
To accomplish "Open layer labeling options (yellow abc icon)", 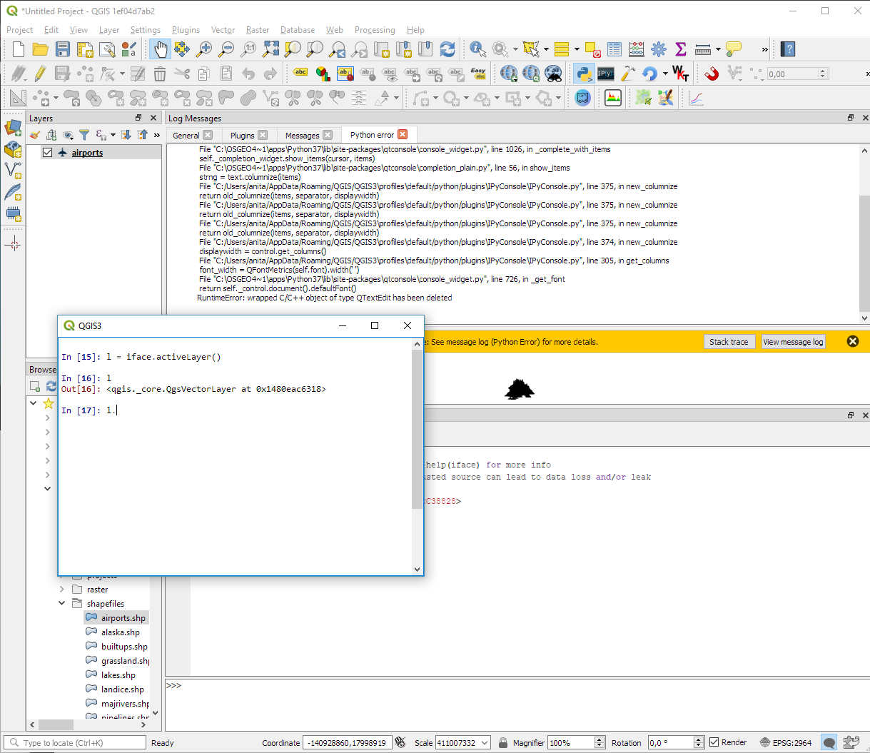I will (300, 74).
